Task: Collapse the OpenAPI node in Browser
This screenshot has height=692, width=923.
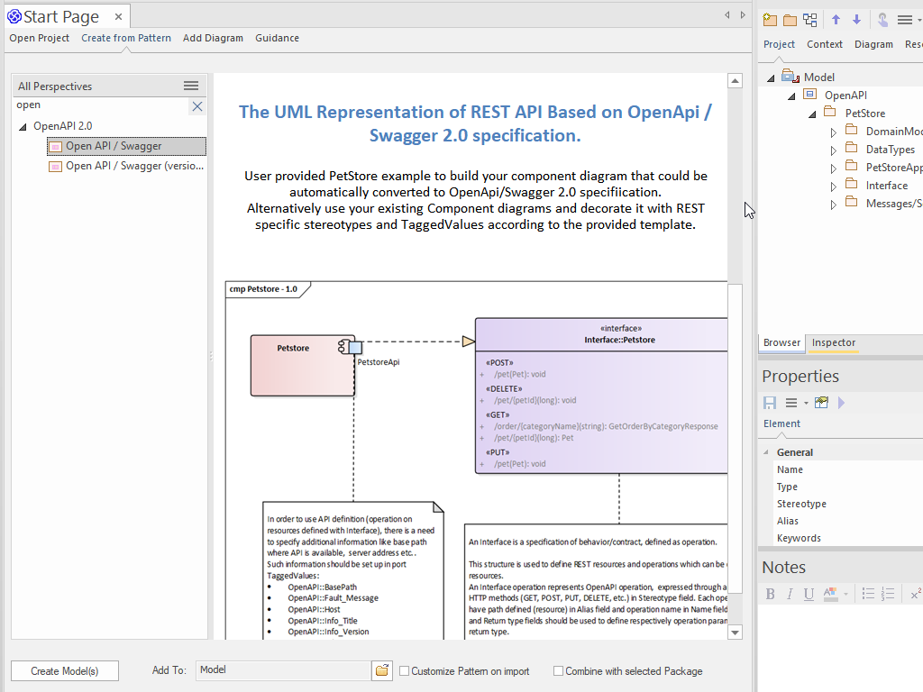Action: click(791, 96)
